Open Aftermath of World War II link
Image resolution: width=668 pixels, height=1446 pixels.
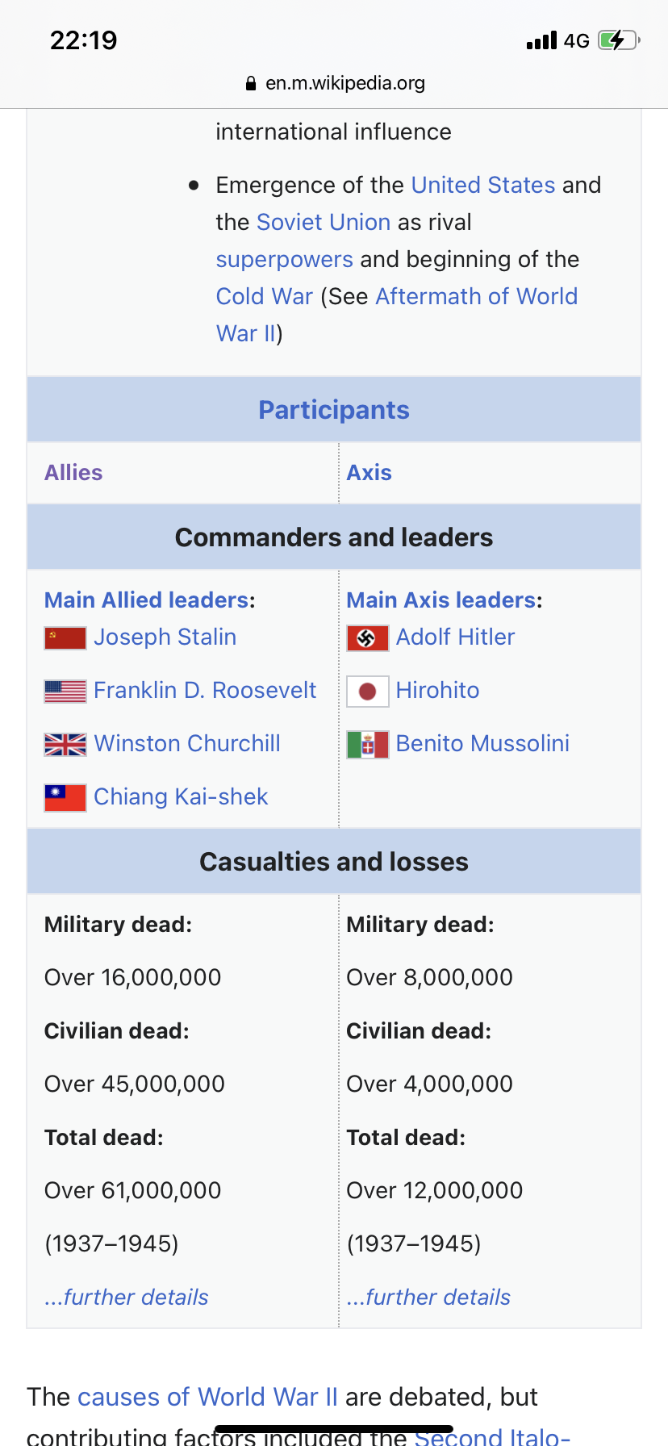[476, 296]
